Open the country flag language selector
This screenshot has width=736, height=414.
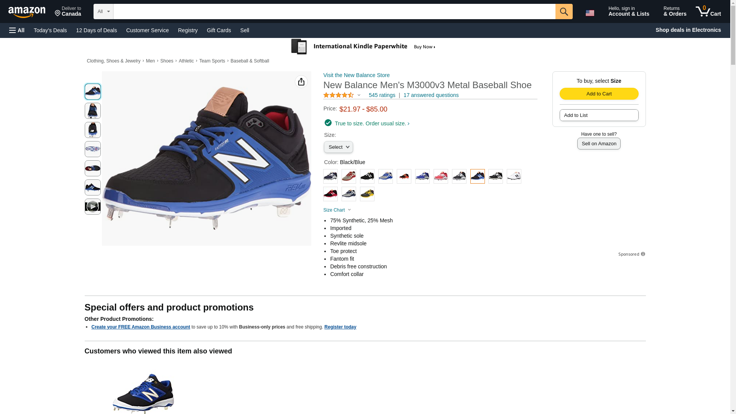590,13
